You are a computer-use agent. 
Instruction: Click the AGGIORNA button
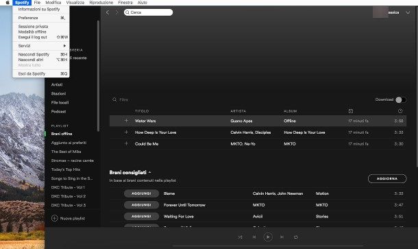coord(387,178)
